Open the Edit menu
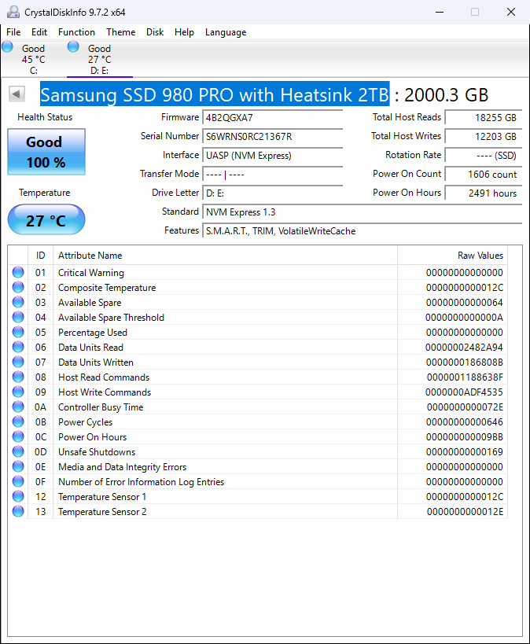The width and height of the screenshot is (530, 644). pyautogui.click(x=39, y=32)
